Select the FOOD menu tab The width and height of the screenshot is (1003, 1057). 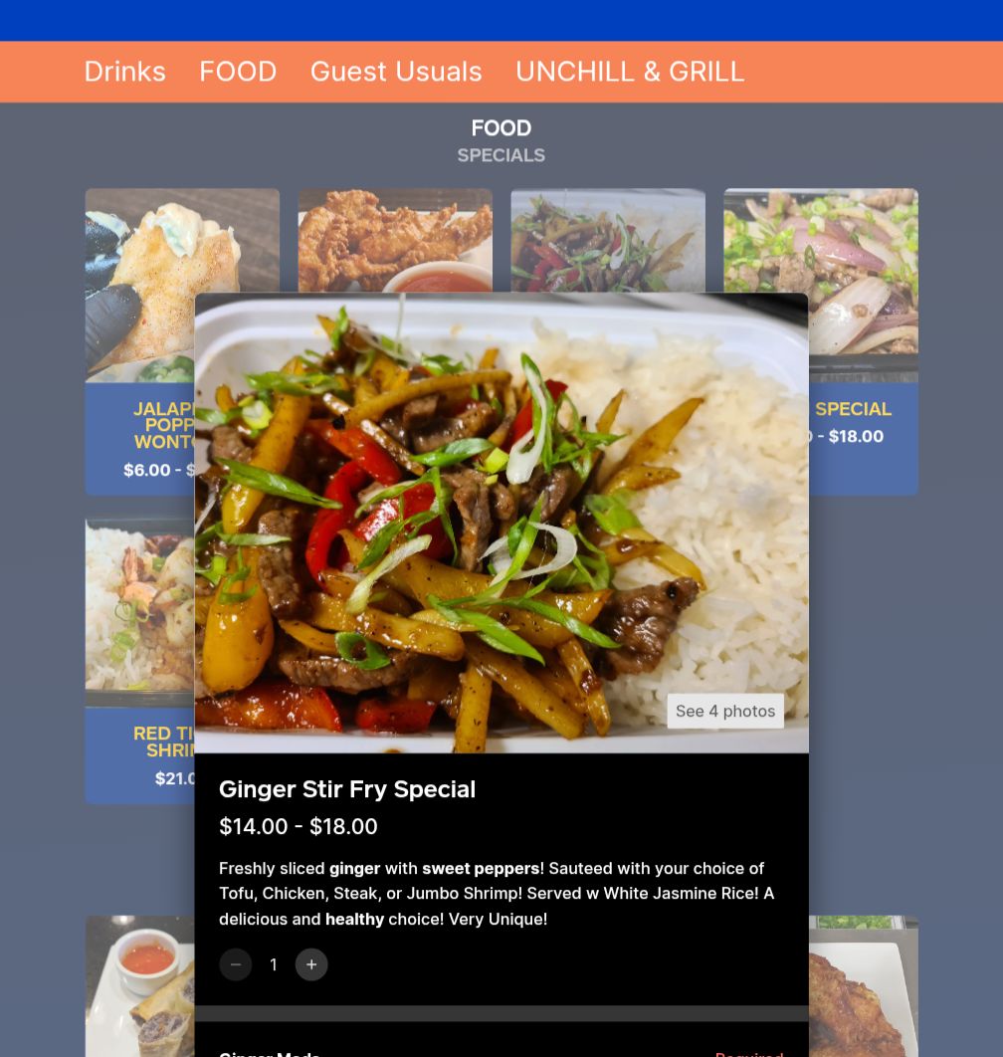point(238,72)
